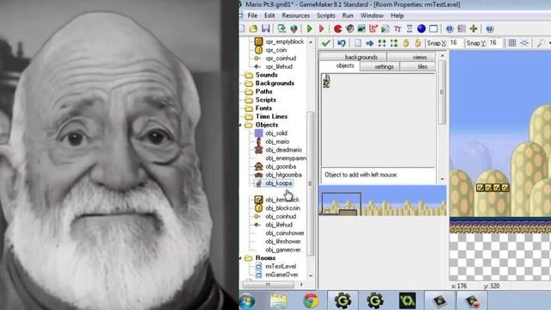The height and width of the screenshot is (310, 551).
Task: Select obj_goomba in the resource tree
Action: click(x=281, y=166)
